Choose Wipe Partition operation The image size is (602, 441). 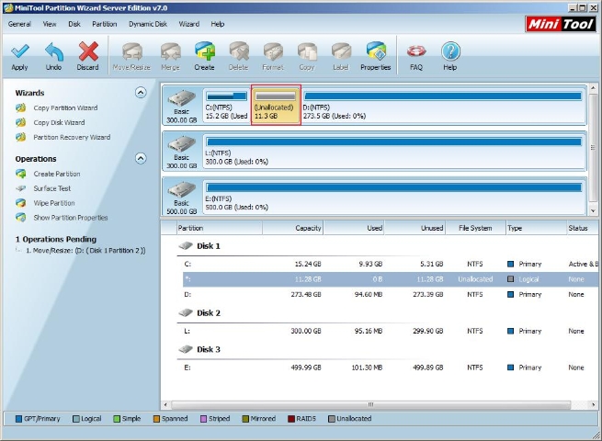point(45,203)
